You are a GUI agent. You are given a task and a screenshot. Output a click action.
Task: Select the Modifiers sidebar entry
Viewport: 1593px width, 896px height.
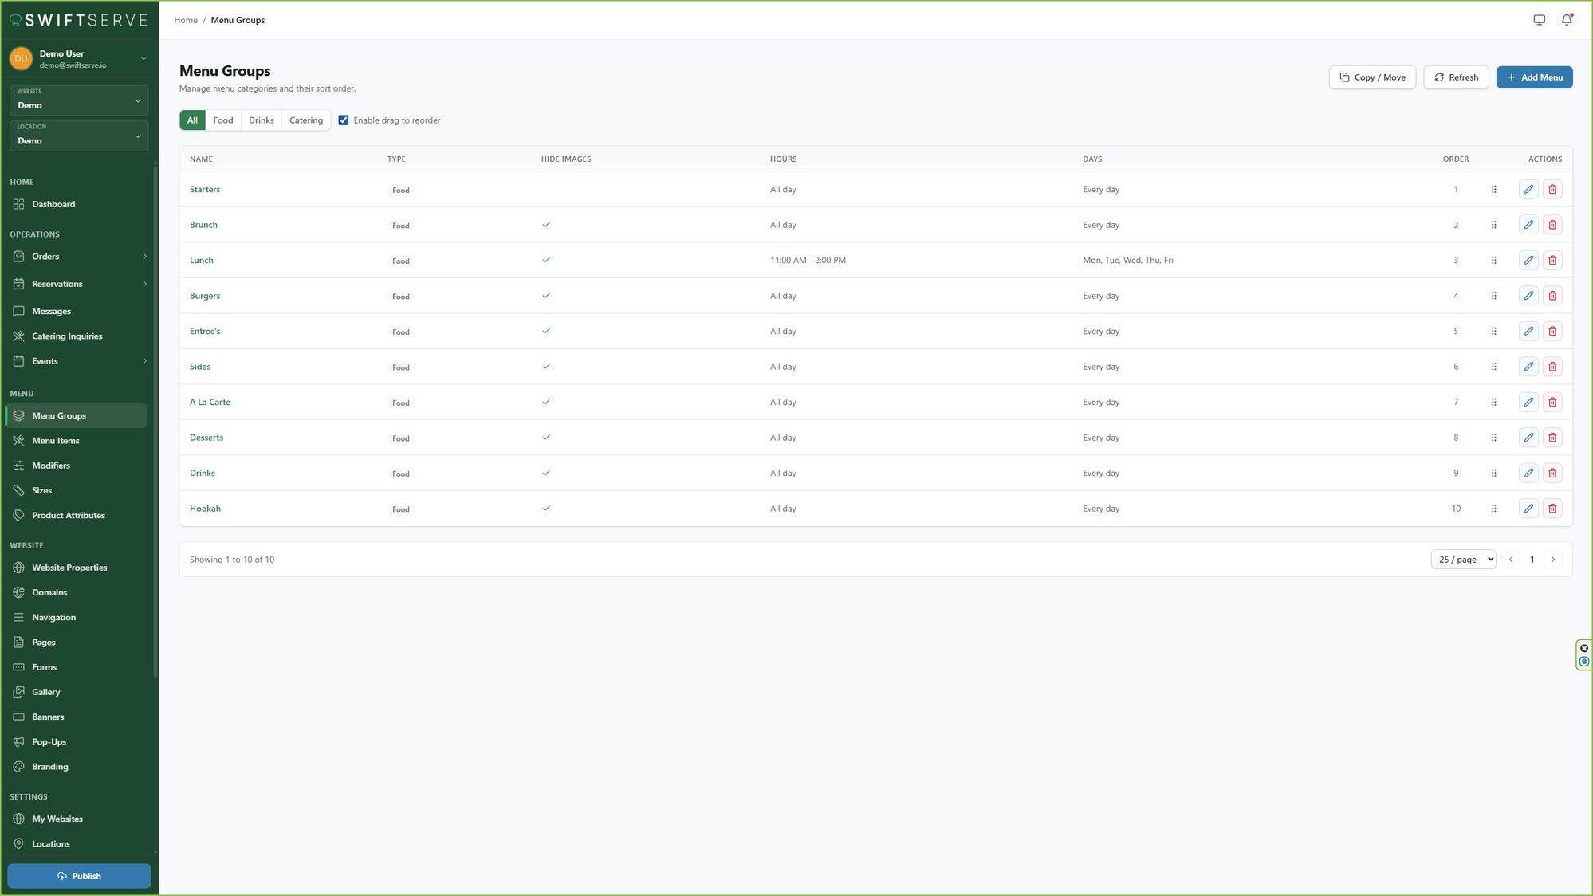(51, 465)
